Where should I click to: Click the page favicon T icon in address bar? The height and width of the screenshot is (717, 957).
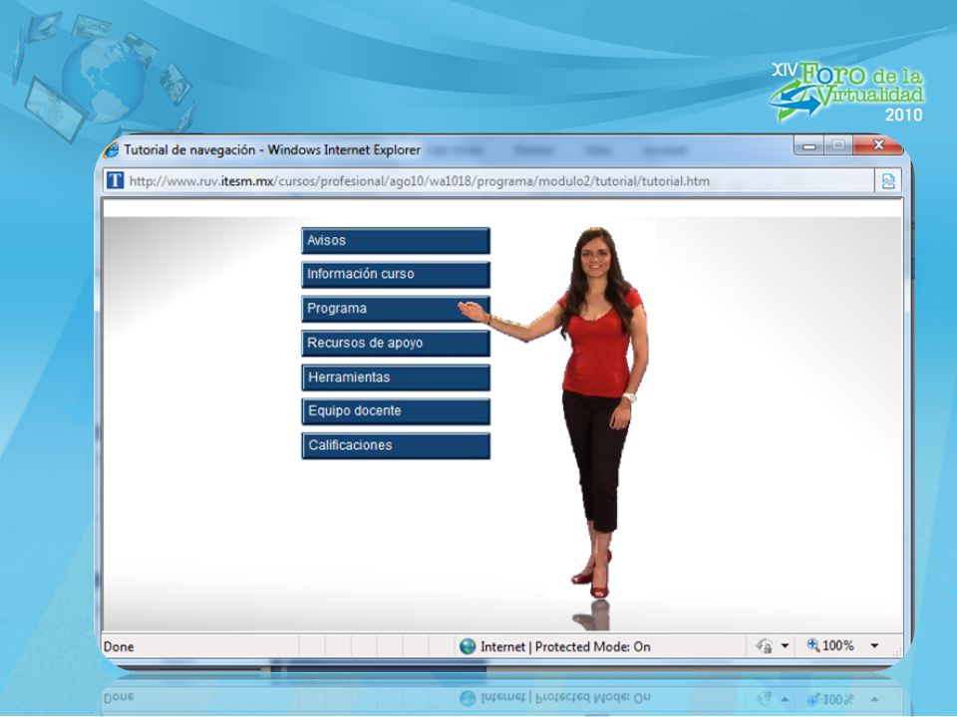click(x=115, y=180)
